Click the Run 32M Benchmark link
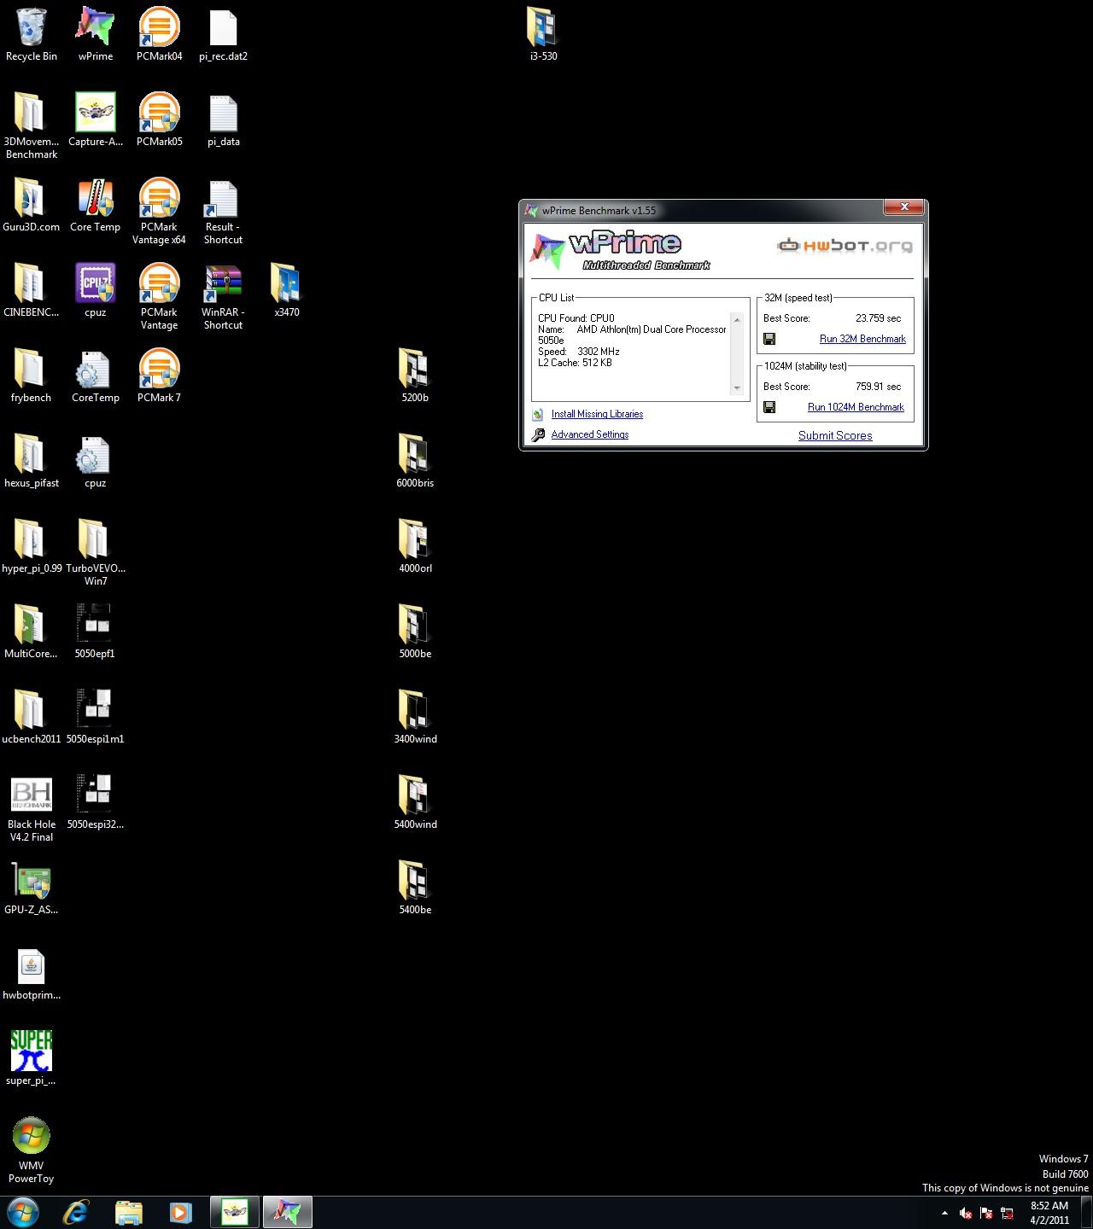This screenshot has height=1229, width=1093. (862, 339)
